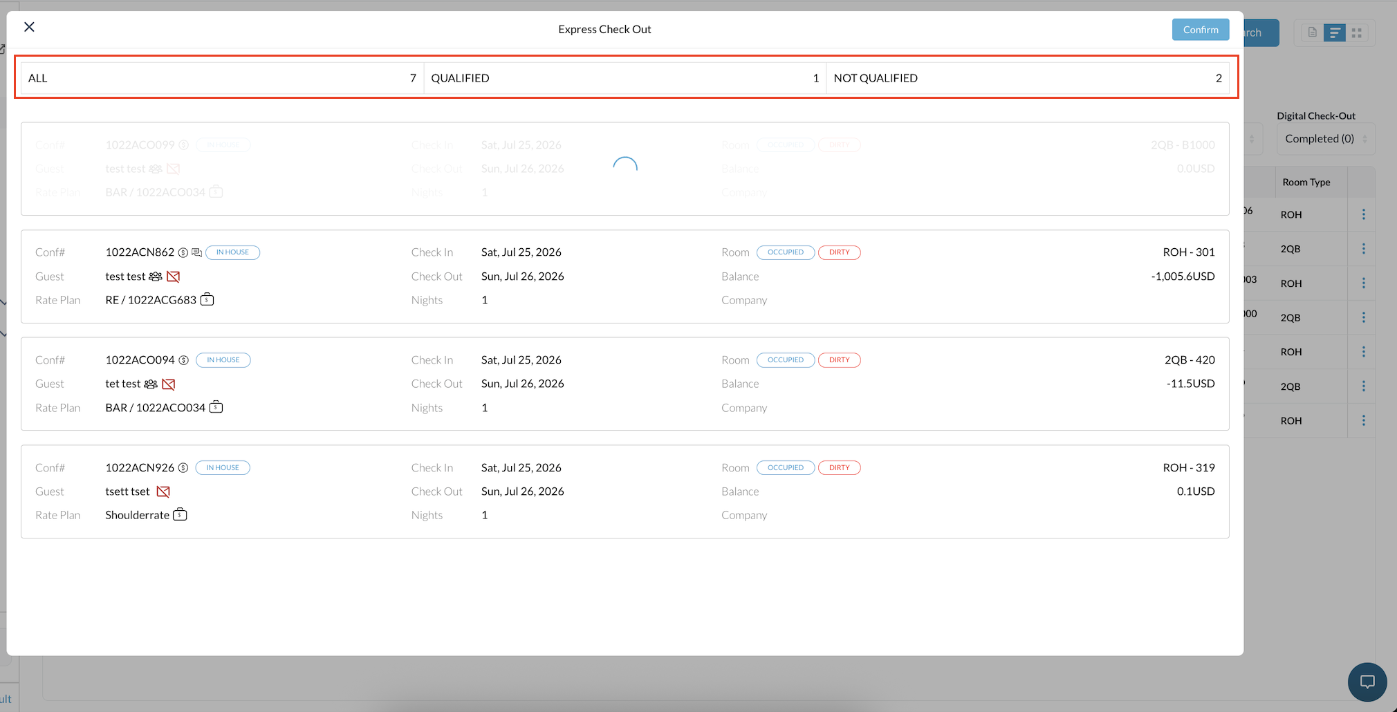Image resolution: width=1397 pixels, height=712 pixels.
Task: Click room 2QB - 420
Action: pos(1190,360)
